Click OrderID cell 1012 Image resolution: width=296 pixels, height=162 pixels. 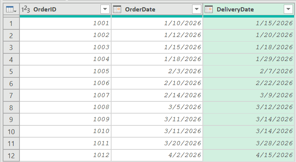(65, 156)
